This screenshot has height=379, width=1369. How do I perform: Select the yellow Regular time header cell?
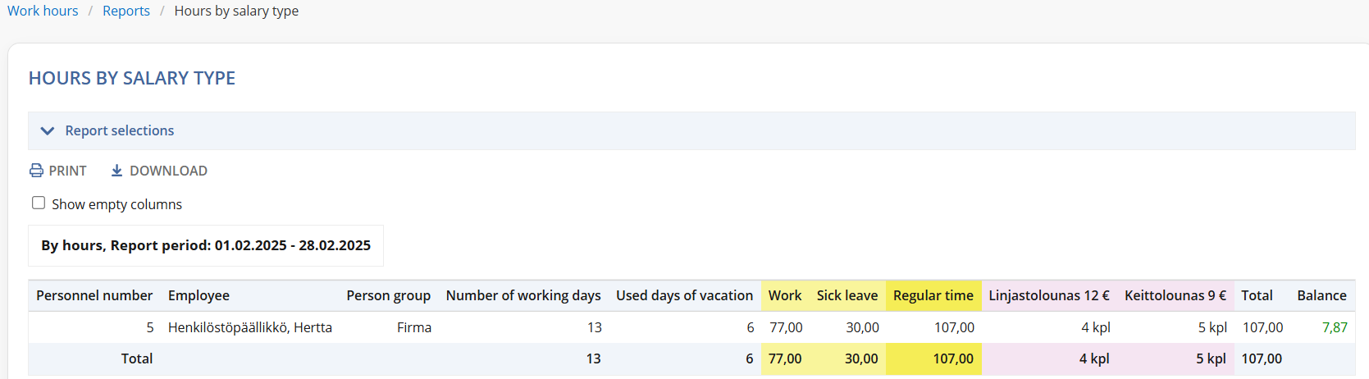933,295
